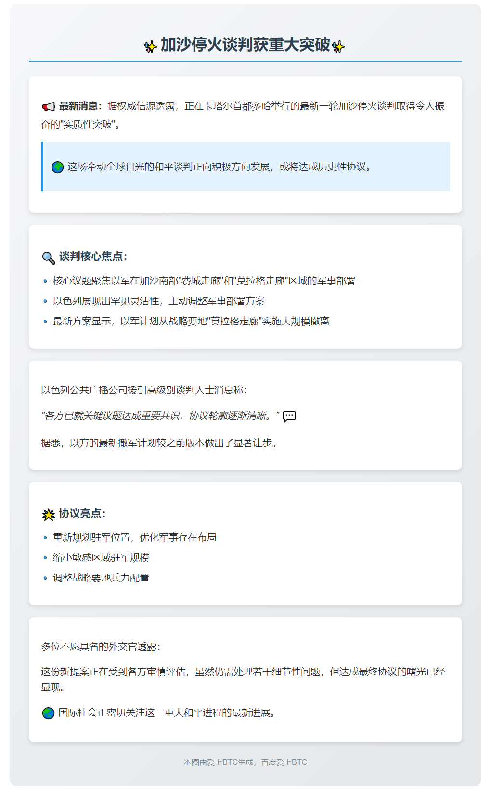Click the globe icon in the blue callout
This screenshot has height=801, width=491.
point(57,167)
